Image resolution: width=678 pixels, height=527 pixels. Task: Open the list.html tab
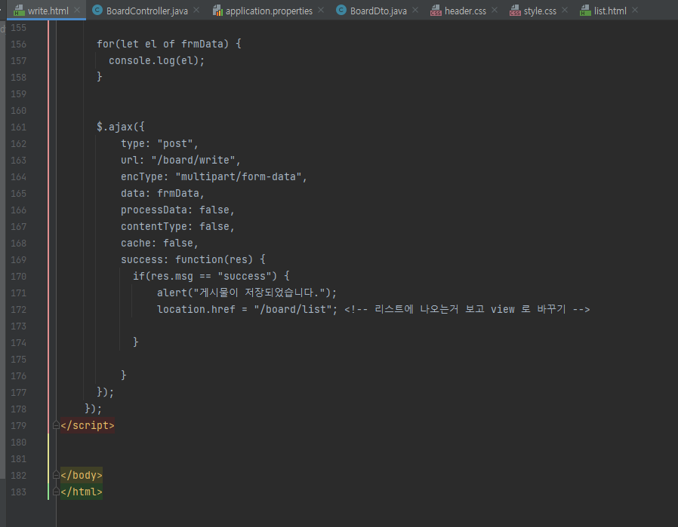(x=610, y=11)
